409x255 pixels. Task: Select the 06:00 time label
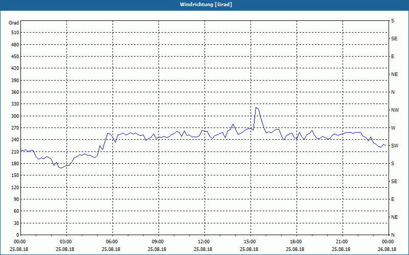click(112, 242)
